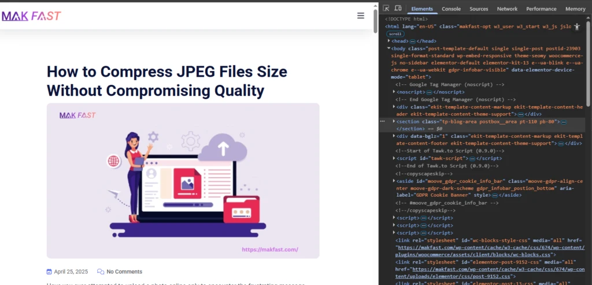Click ellipsis badge in section element

click(564, 122)
